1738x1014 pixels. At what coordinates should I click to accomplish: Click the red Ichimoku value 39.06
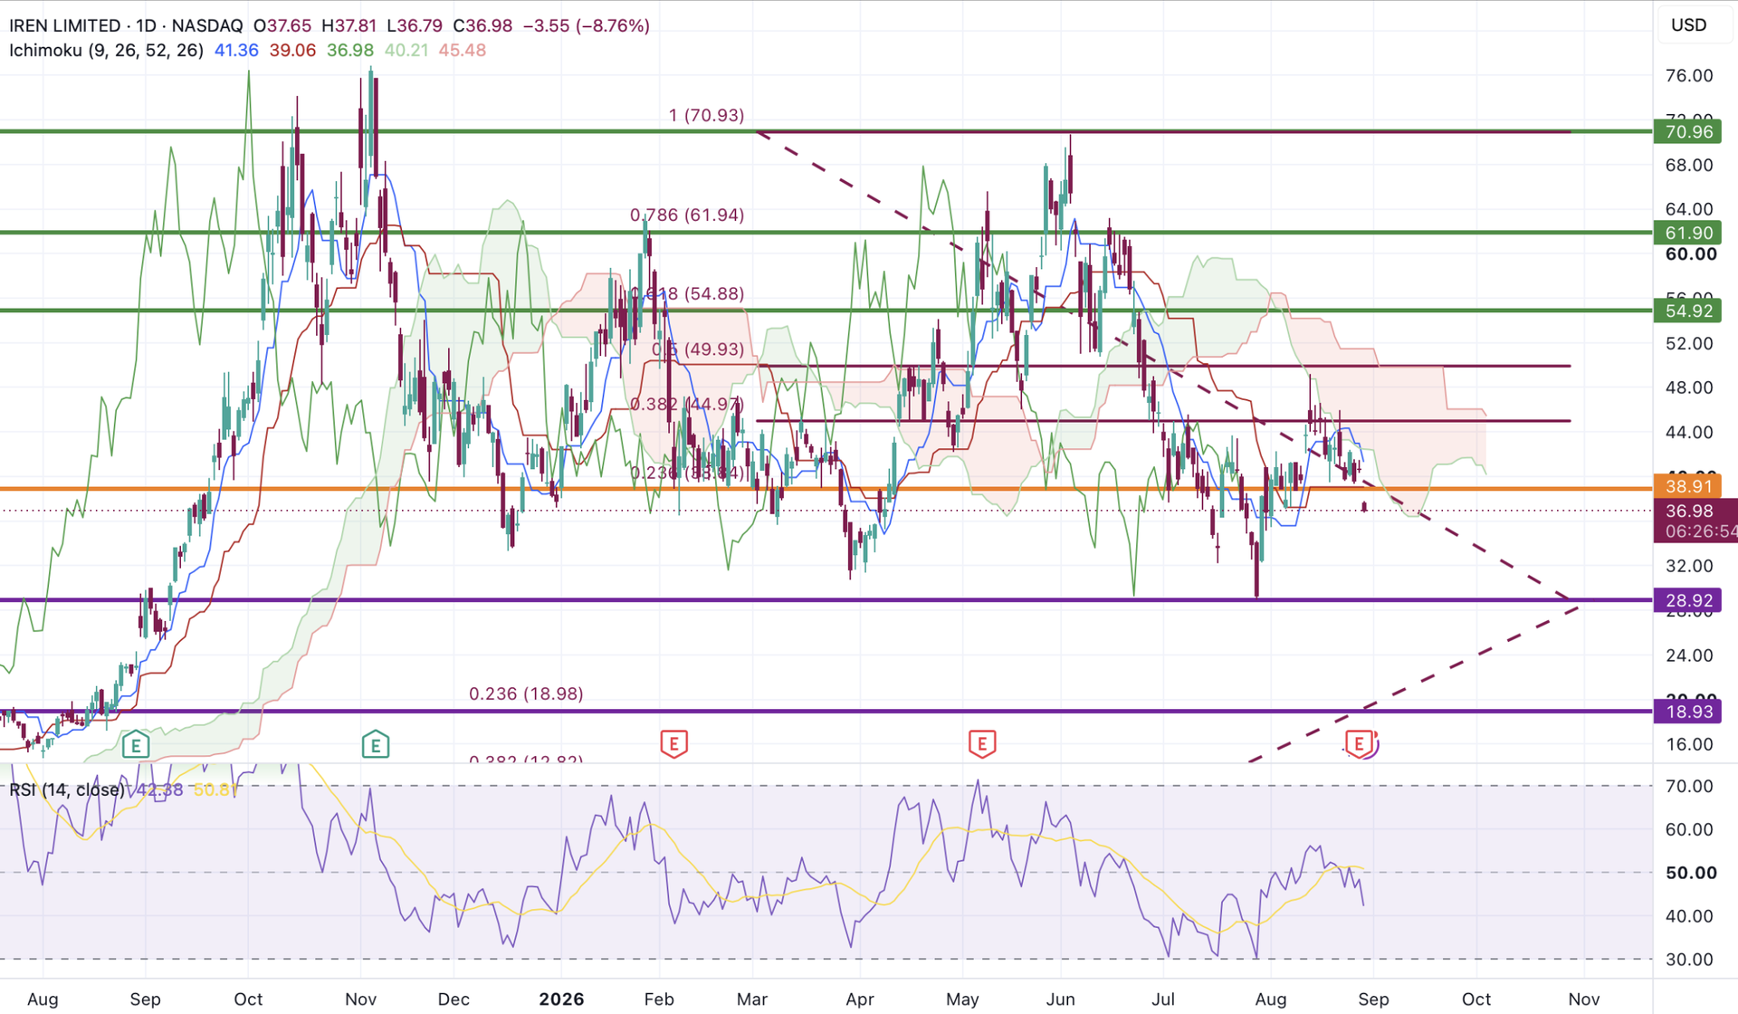(x=292, y=51)
